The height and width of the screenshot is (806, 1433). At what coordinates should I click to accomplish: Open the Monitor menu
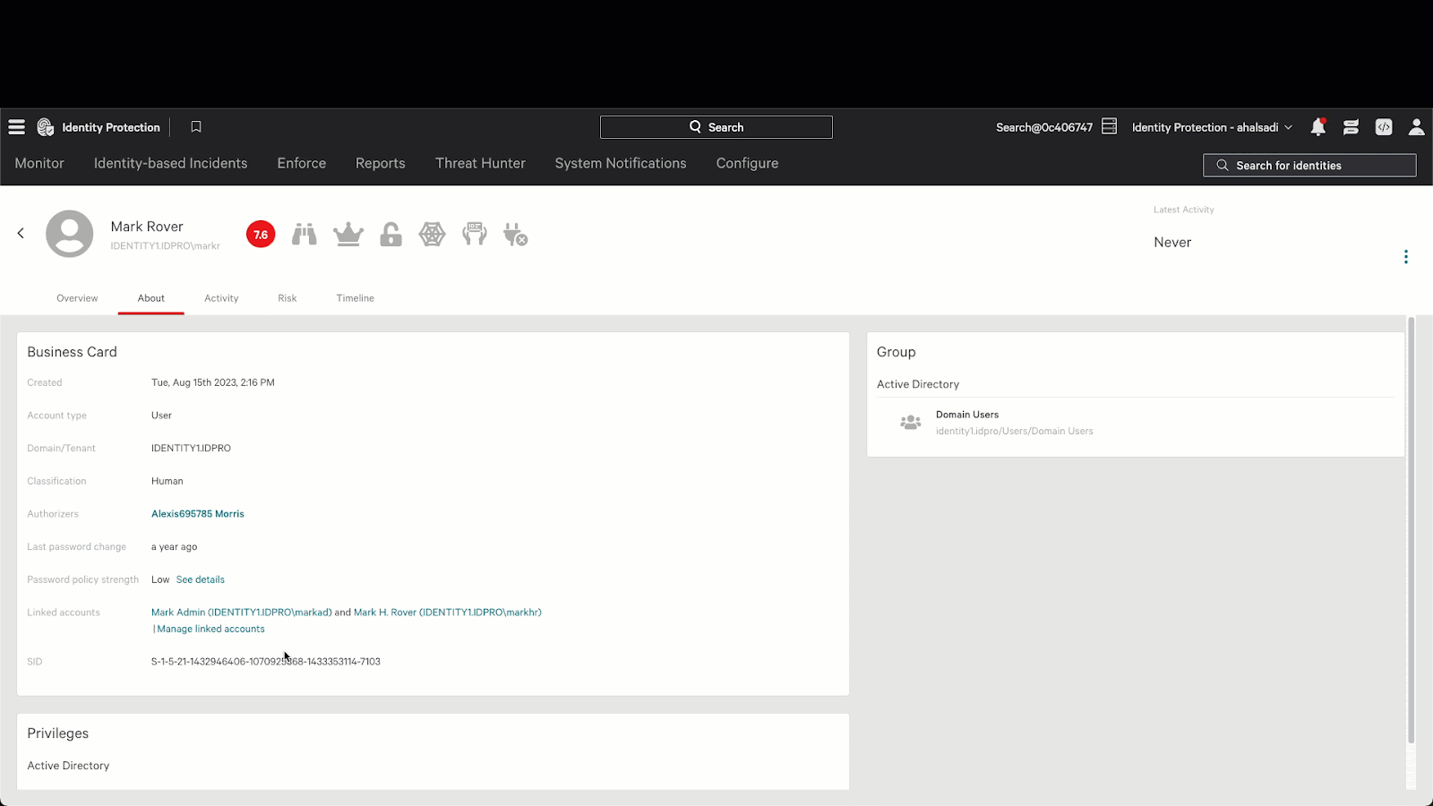coord(39,163)
